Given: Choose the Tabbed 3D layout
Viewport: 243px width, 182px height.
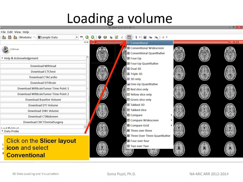Looking at the screenshot, I should point(150,105).
